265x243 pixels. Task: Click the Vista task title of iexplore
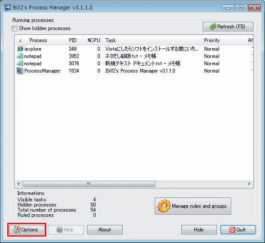(152, 49)
